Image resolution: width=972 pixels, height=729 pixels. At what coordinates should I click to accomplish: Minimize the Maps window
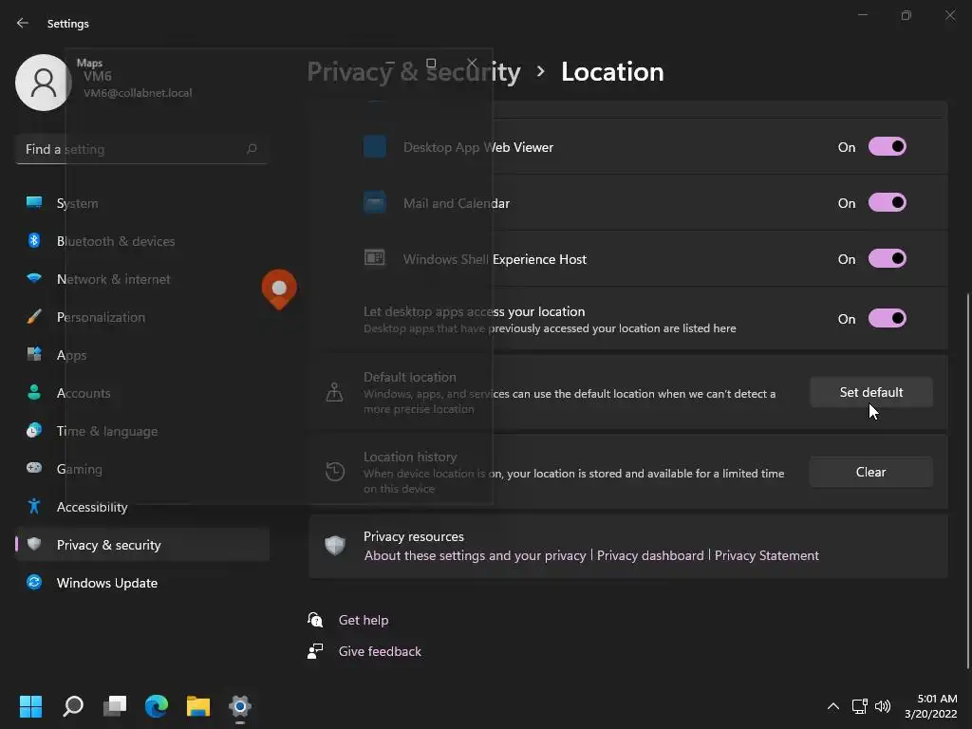point(390,63)
